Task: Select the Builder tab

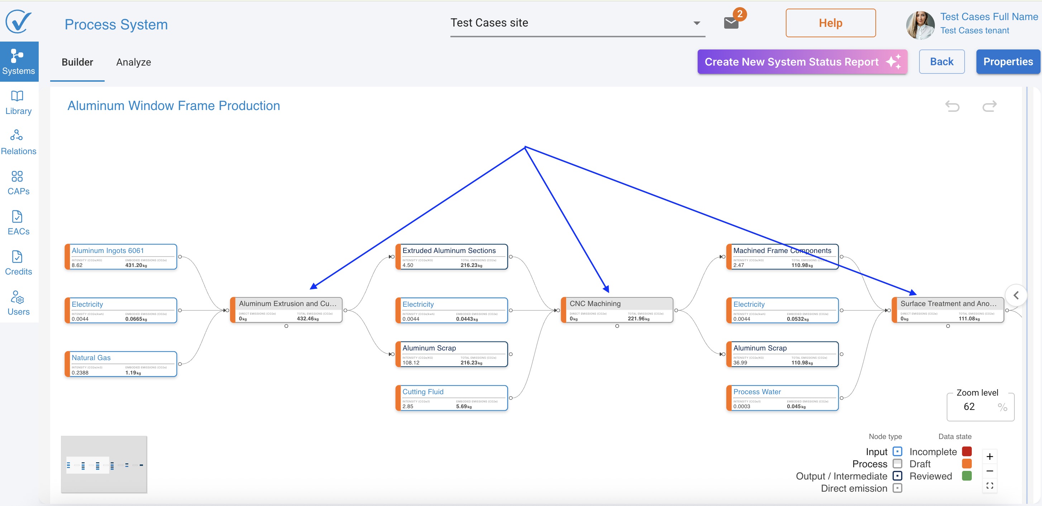Action: click(x=77, y=62)
